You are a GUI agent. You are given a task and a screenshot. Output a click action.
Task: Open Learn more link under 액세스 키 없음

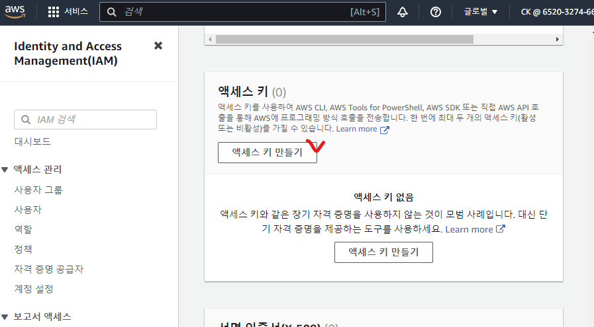(475, 229)
